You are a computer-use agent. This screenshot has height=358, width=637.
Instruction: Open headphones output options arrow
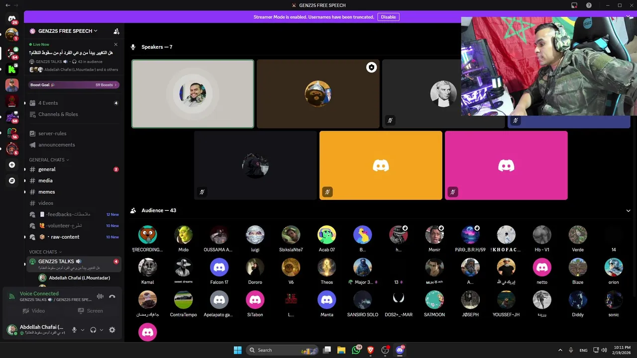coord(102,330)
